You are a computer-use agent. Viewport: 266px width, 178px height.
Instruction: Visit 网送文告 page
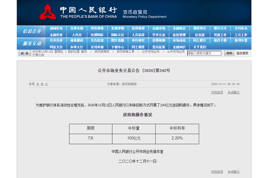(x=56, y=47)
